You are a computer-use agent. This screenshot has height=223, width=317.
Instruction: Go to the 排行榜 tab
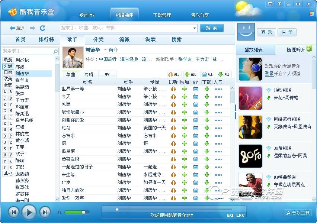click(x=46, y=39)
